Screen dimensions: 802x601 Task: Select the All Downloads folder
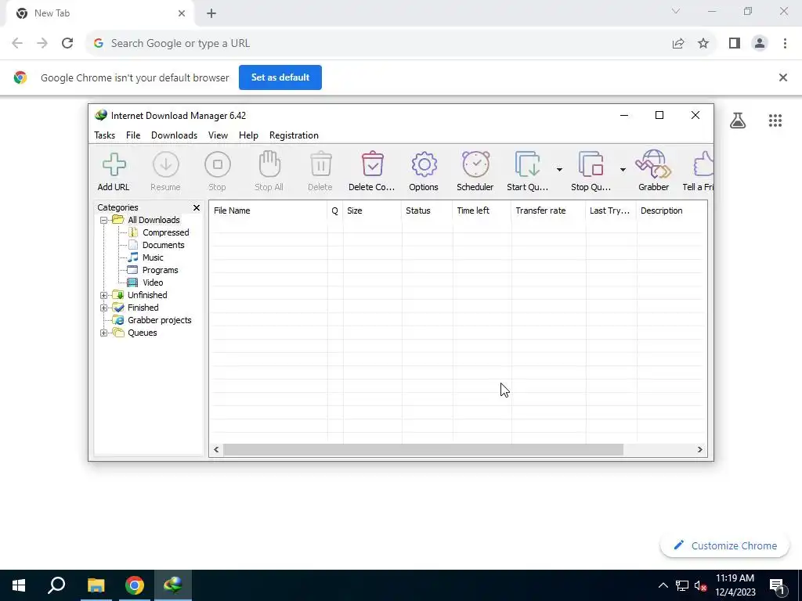tap(154, 220)
